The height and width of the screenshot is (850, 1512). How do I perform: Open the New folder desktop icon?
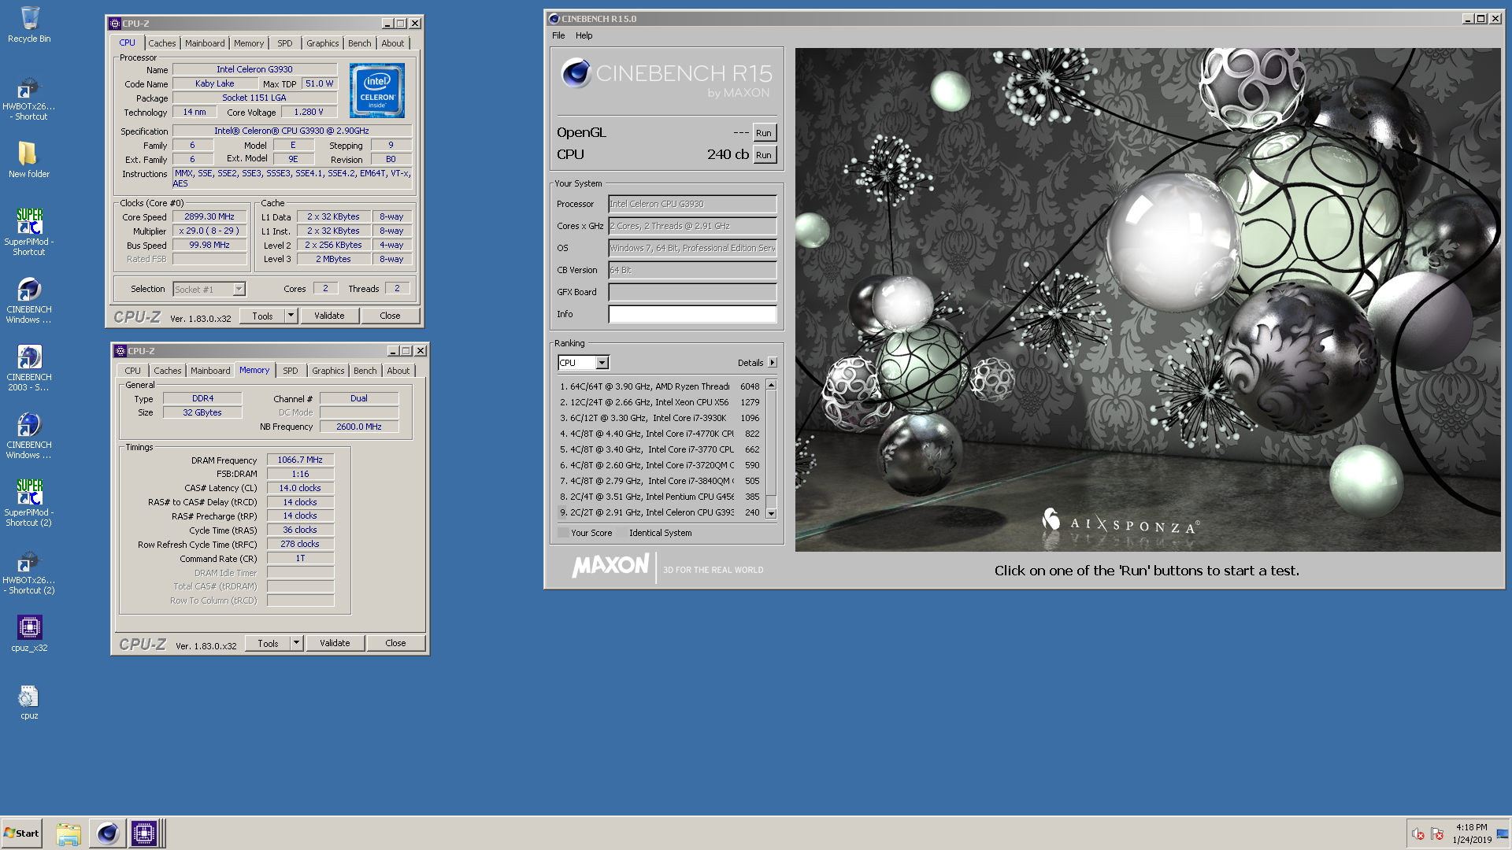[29, 160]
